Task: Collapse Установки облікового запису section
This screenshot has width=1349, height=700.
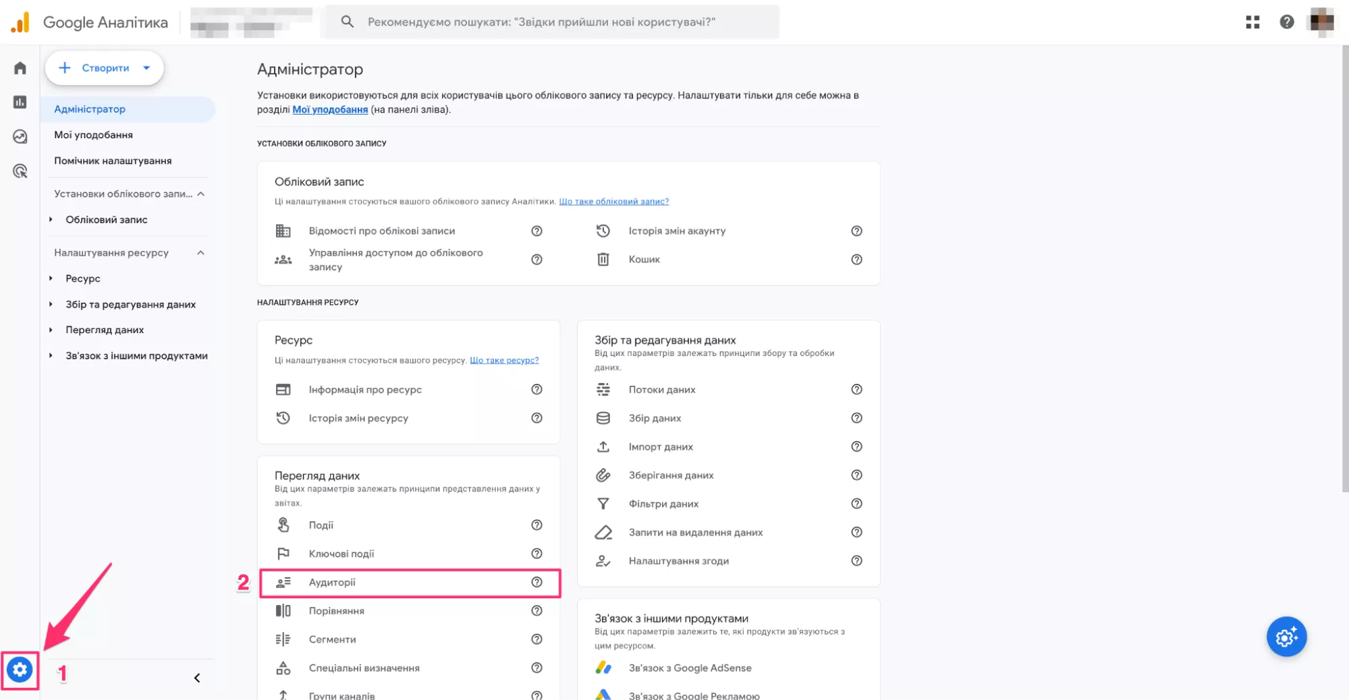Action: [200, 194]
